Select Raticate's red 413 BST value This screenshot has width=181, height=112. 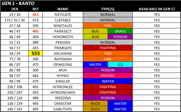pos(35,14)
